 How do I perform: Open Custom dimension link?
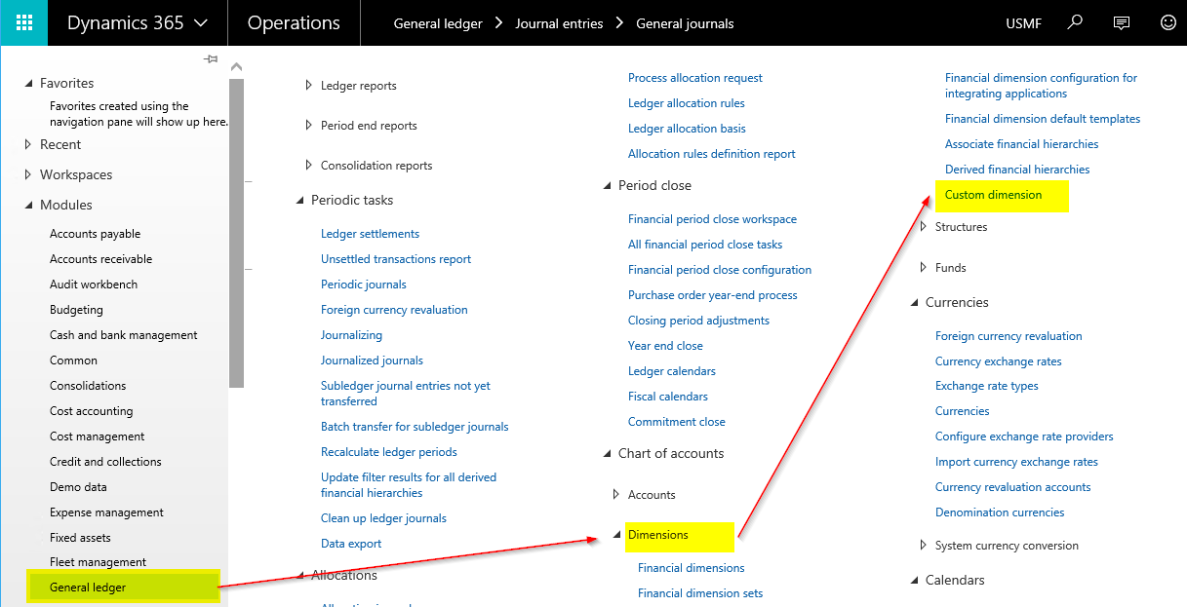click(993, 195)
